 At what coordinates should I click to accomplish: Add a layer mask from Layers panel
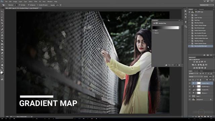[199, 117]
